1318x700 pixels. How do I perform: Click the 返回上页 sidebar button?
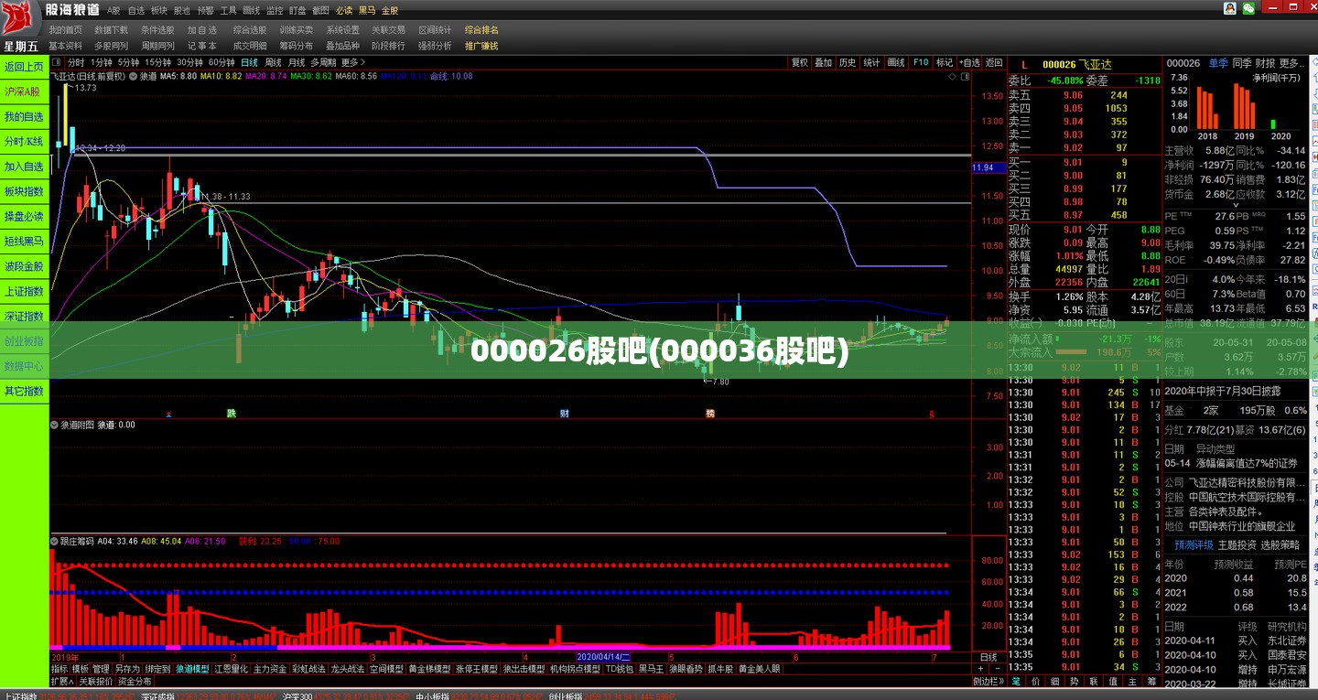click(x=25, y=67)
